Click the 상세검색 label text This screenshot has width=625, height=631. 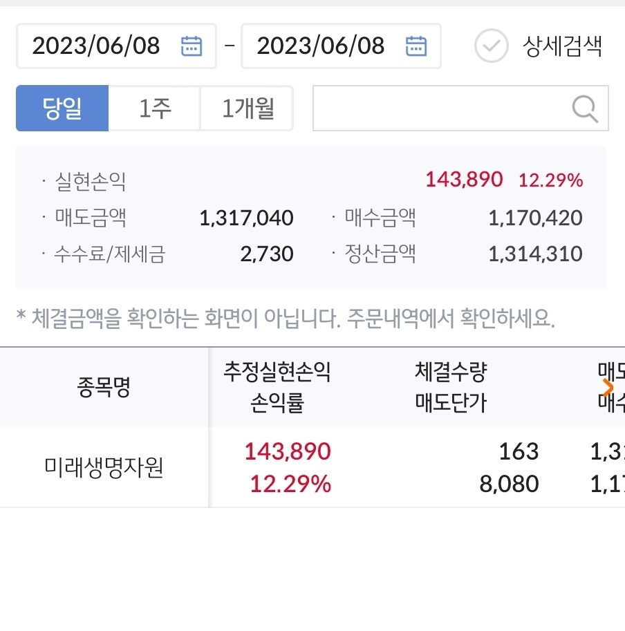coord(562,46)
